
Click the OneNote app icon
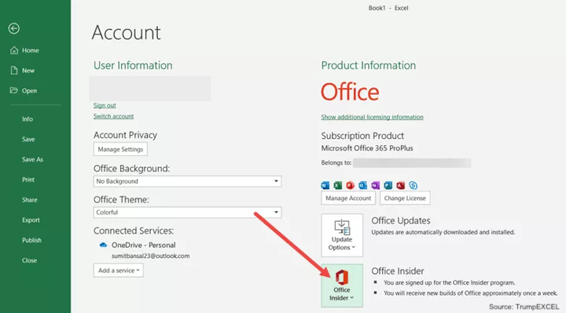(376, 185)
